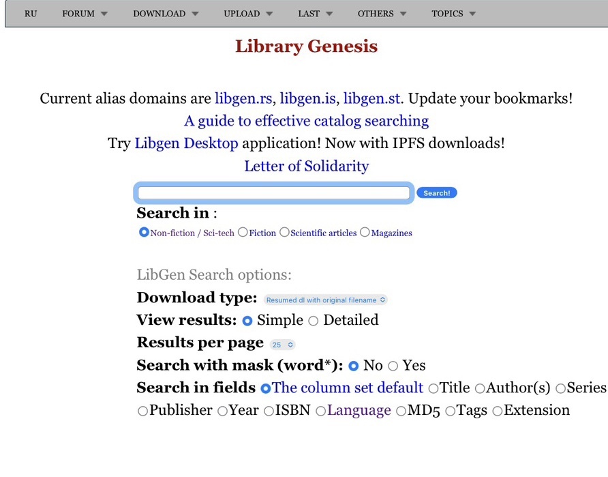This screenshot has height=477, width=608.
Task: Open the Results per page dropdown
Action: (x=283, y=345)
